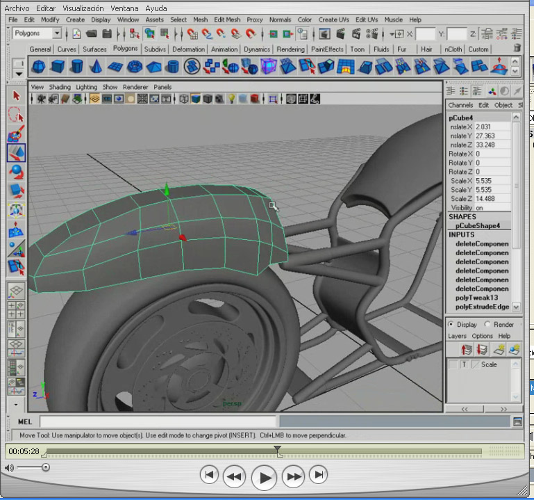Image resolution: width=534 pixels, height=500 pixels.
Task: Click Layers menu in layer editor
Action: (457, 336)
